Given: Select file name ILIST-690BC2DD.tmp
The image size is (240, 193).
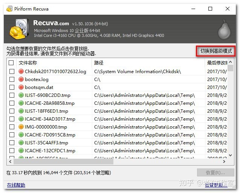Looking at the screenshot, I should click(x=47, y=95).
